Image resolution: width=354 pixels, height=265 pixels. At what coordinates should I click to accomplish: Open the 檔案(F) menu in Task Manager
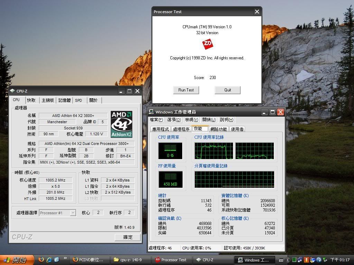(x=156, y=120)
